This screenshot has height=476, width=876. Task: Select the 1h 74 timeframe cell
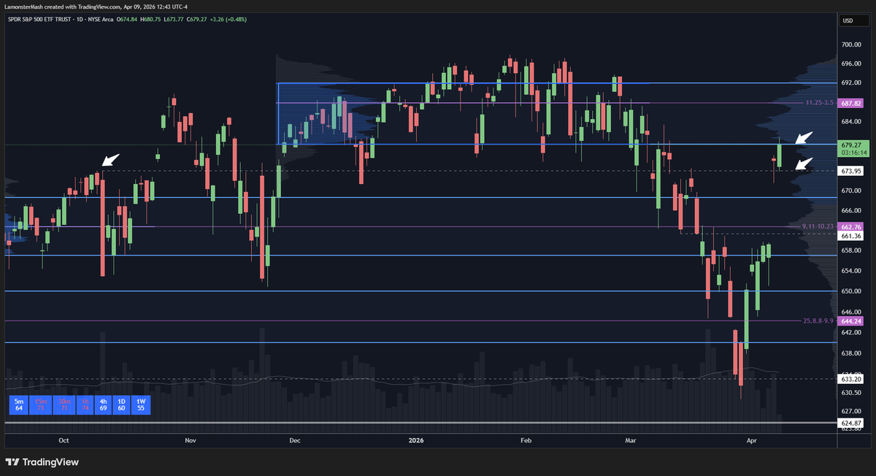(85, 405)
